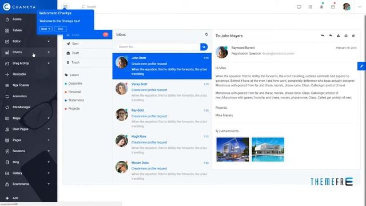Filter by Corporate label
366x206 pixels.
[75, 84]
